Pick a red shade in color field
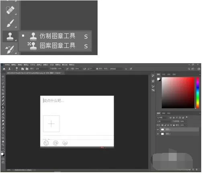Viewport: 202px width, 173px height. (x=178, y=93)
